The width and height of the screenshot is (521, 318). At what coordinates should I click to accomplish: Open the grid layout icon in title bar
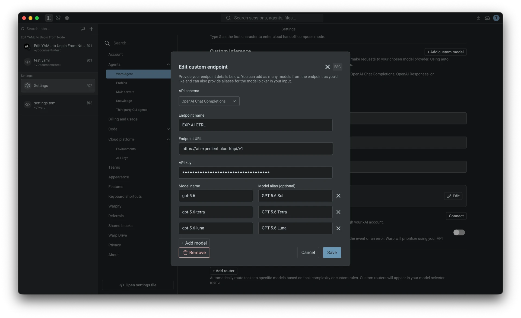point(67,18)
